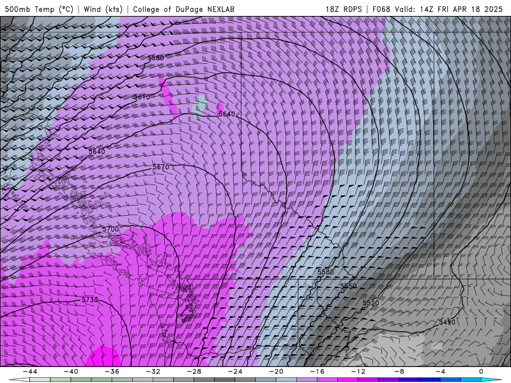
Task: Click the 'Wind (kts)' header text
Action: [x=103, y=9]
